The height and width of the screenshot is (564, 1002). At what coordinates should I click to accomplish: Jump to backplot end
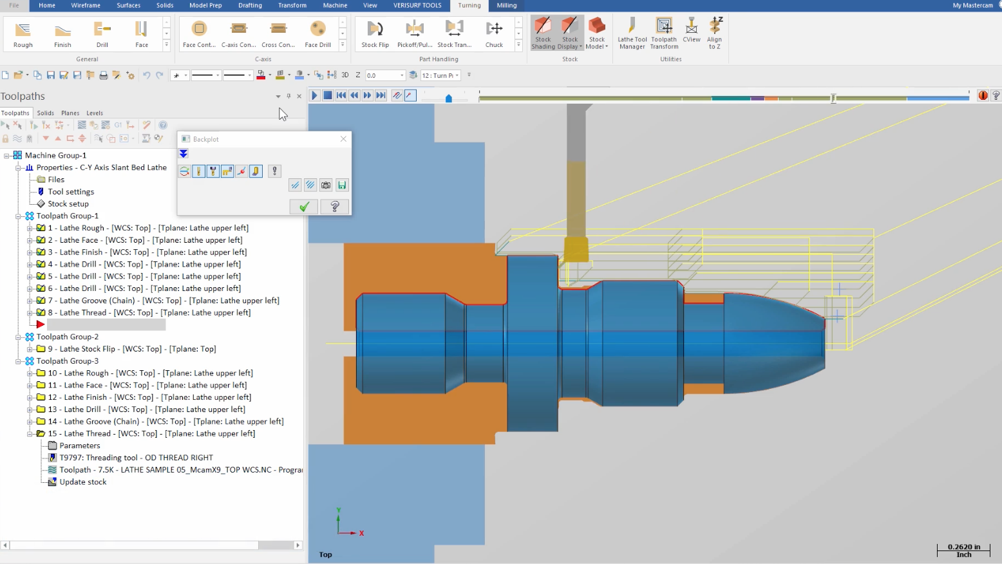381,95
